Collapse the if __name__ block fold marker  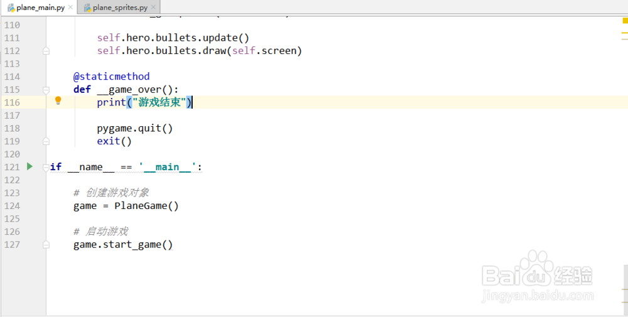click(46, 167)
